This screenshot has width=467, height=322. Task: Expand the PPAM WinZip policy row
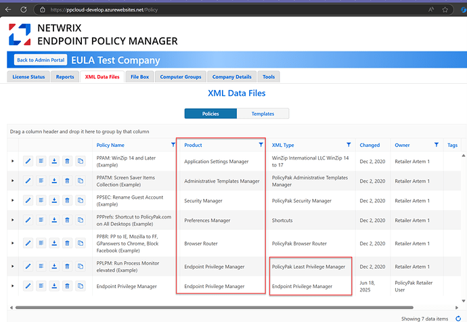pyautogui.click(x=12, y=161)
